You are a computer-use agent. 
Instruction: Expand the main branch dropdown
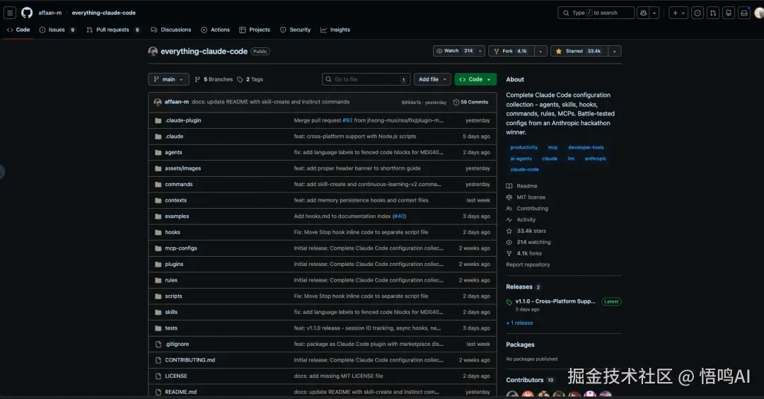(168, 79)
